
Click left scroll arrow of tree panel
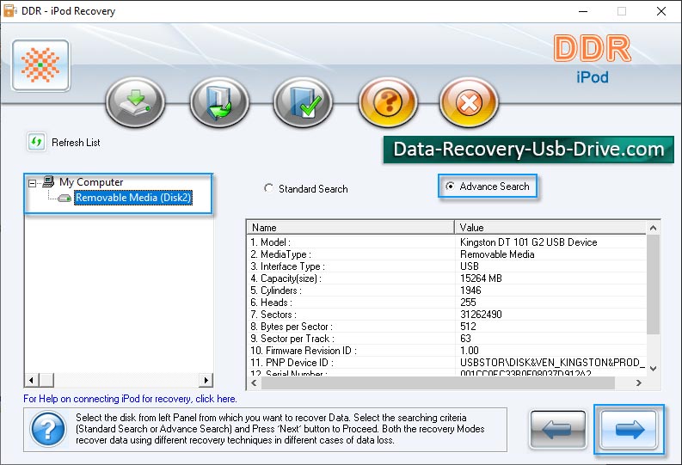pos(31,380)
